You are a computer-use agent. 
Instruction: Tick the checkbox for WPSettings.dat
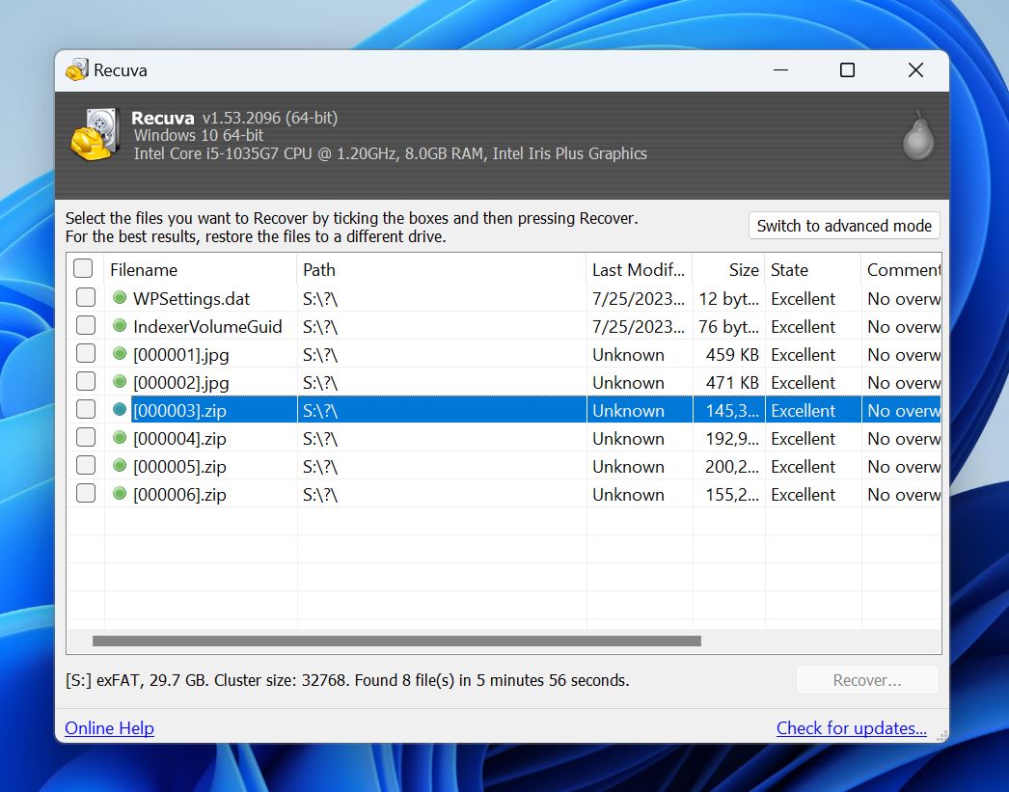pos(86,297)
